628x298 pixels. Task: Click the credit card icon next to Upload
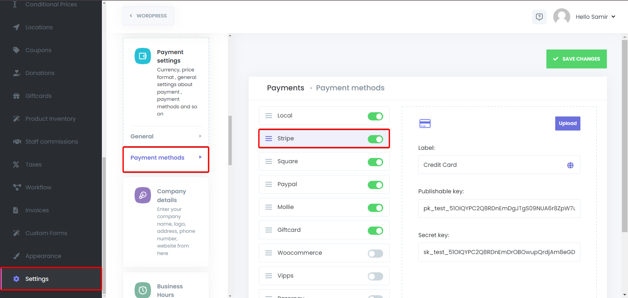click(425, 123)
